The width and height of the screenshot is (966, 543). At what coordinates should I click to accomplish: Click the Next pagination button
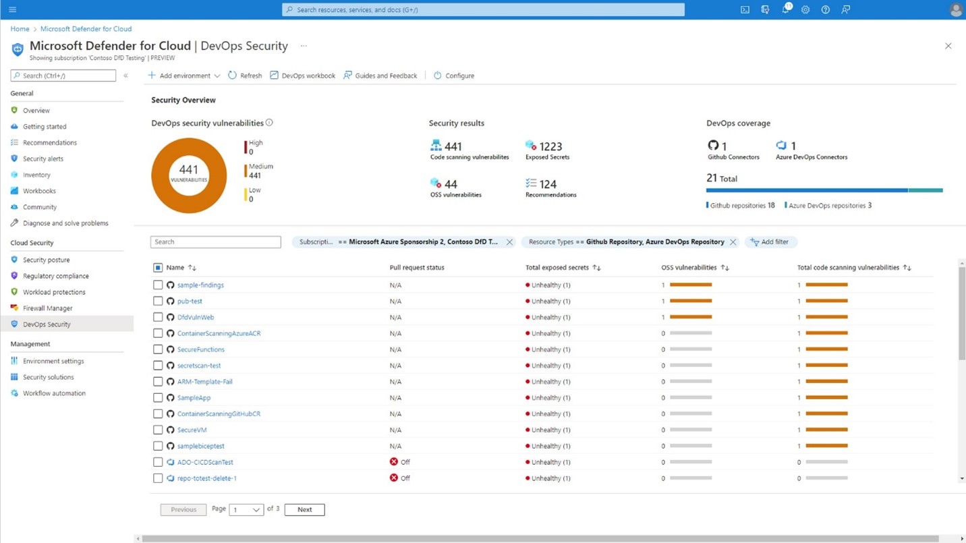304,509
